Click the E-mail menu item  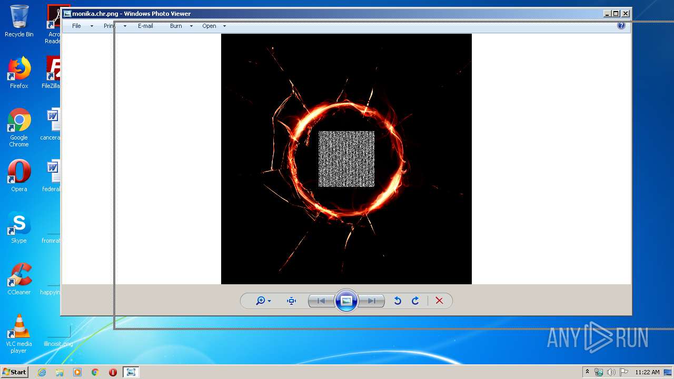[x=145, y=26]
